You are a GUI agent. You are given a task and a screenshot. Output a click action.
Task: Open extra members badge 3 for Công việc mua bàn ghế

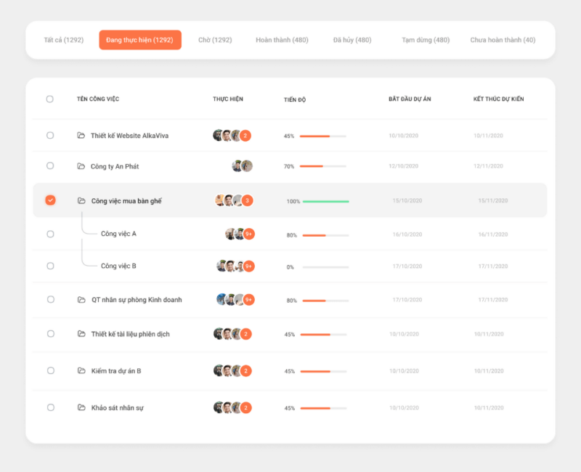pos(247,200)
